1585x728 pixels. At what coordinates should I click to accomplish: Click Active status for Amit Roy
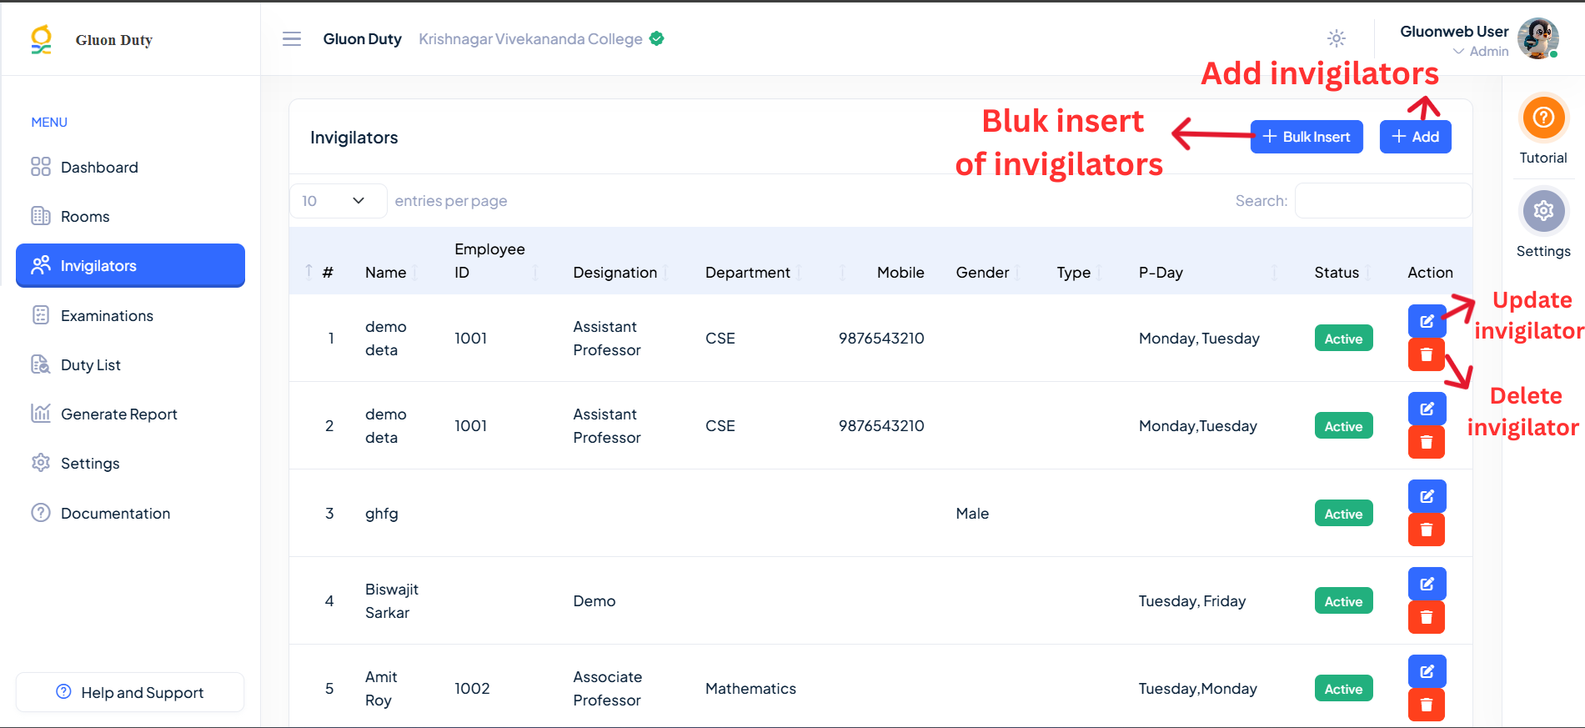[1344, 689]
